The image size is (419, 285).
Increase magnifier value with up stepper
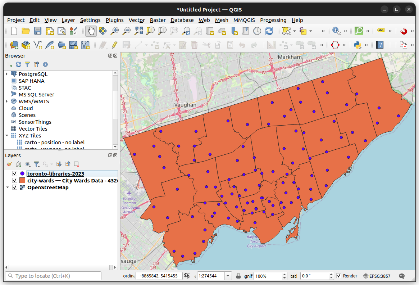point(284,274)
